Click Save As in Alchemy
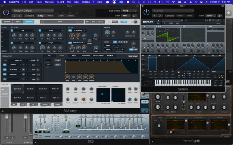 (101, 22)
